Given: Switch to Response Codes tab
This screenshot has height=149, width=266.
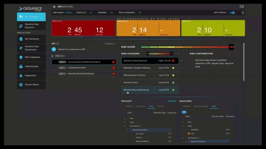Looking at the screenshot, I should [x=201, y=106].
